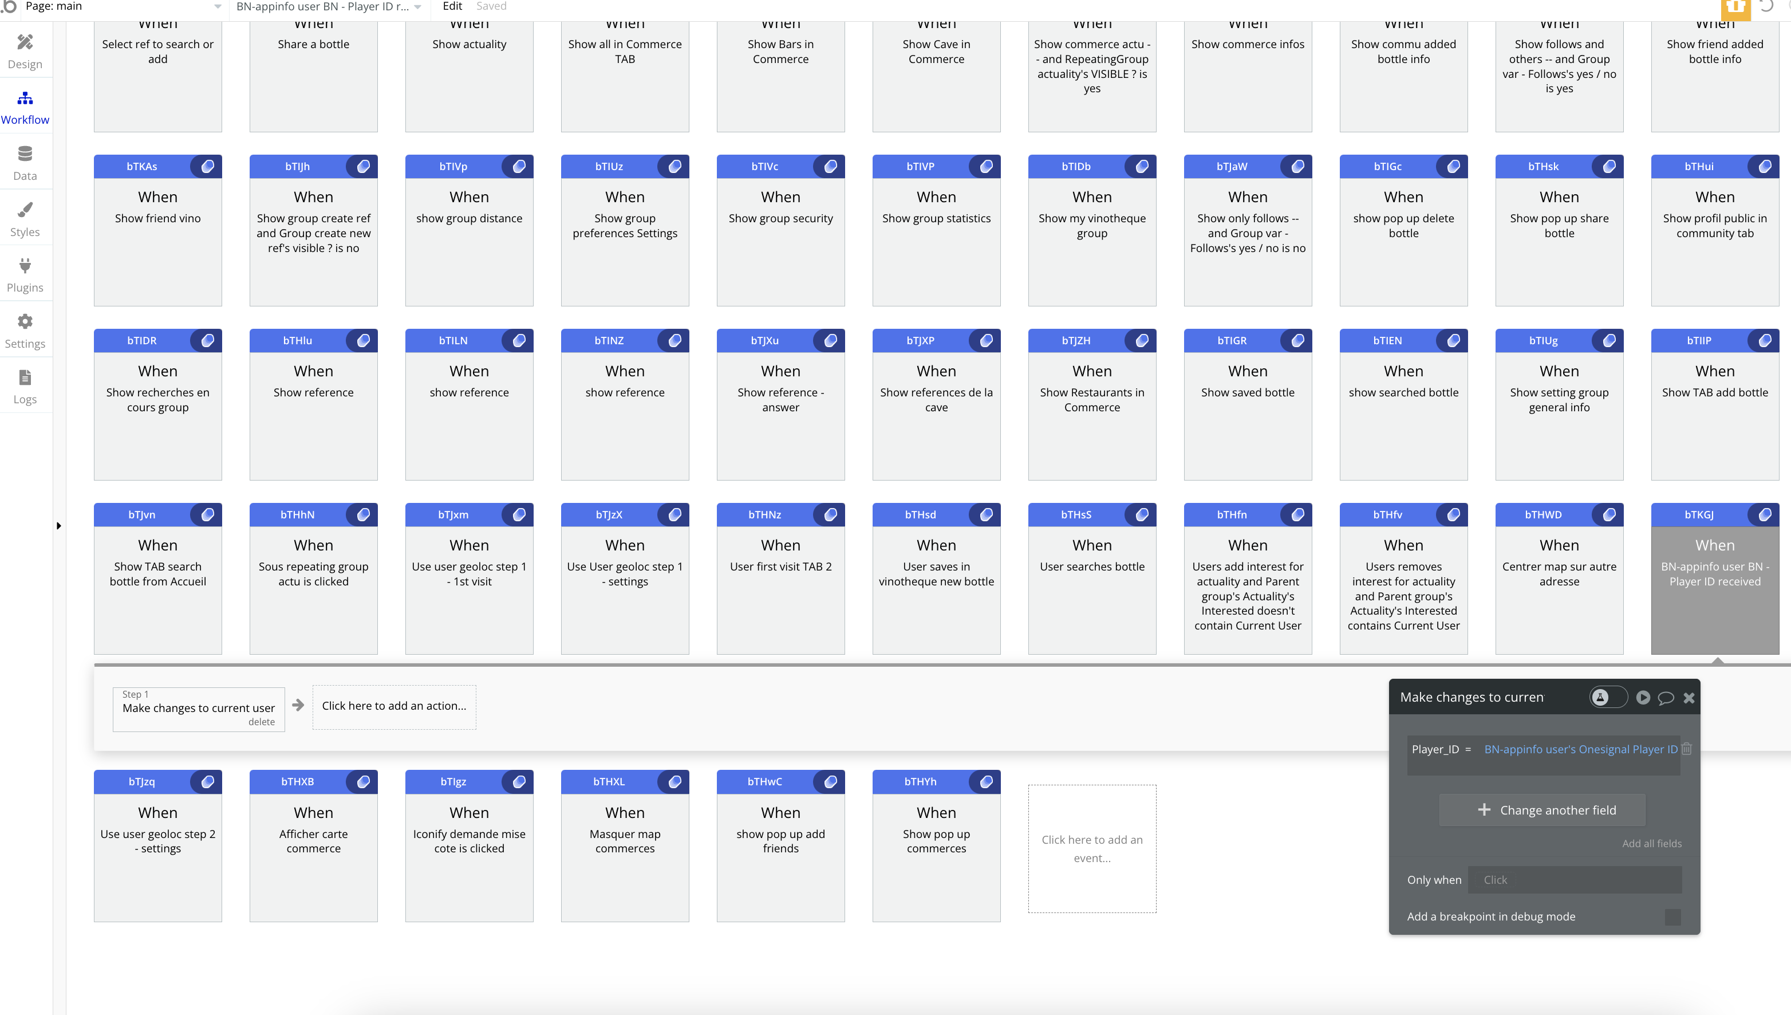Viewport: 1791px width, 1015px height.
Task: Click the orange gift icon
Action: coord(1735,9)
